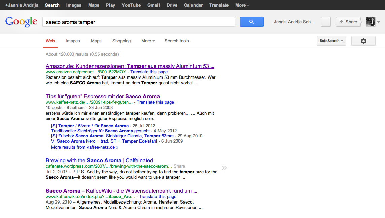Viewport: 385px width, 218px height.
Task: Translate the Amazon.de result page
Action: coord(149,72)
